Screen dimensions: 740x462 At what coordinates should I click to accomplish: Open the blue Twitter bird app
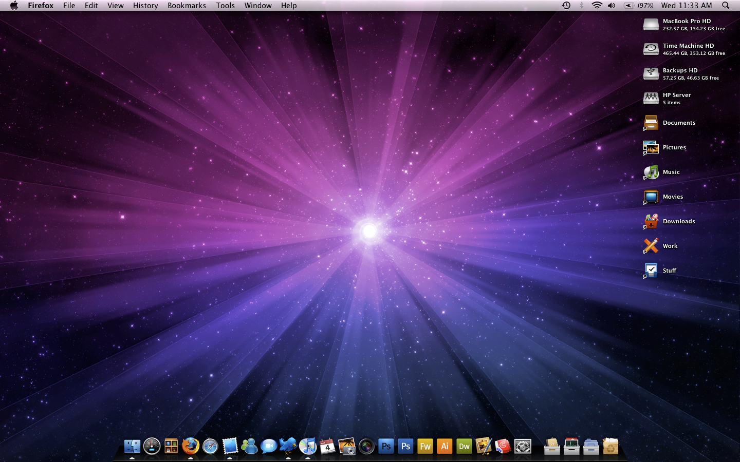point(288,446)
